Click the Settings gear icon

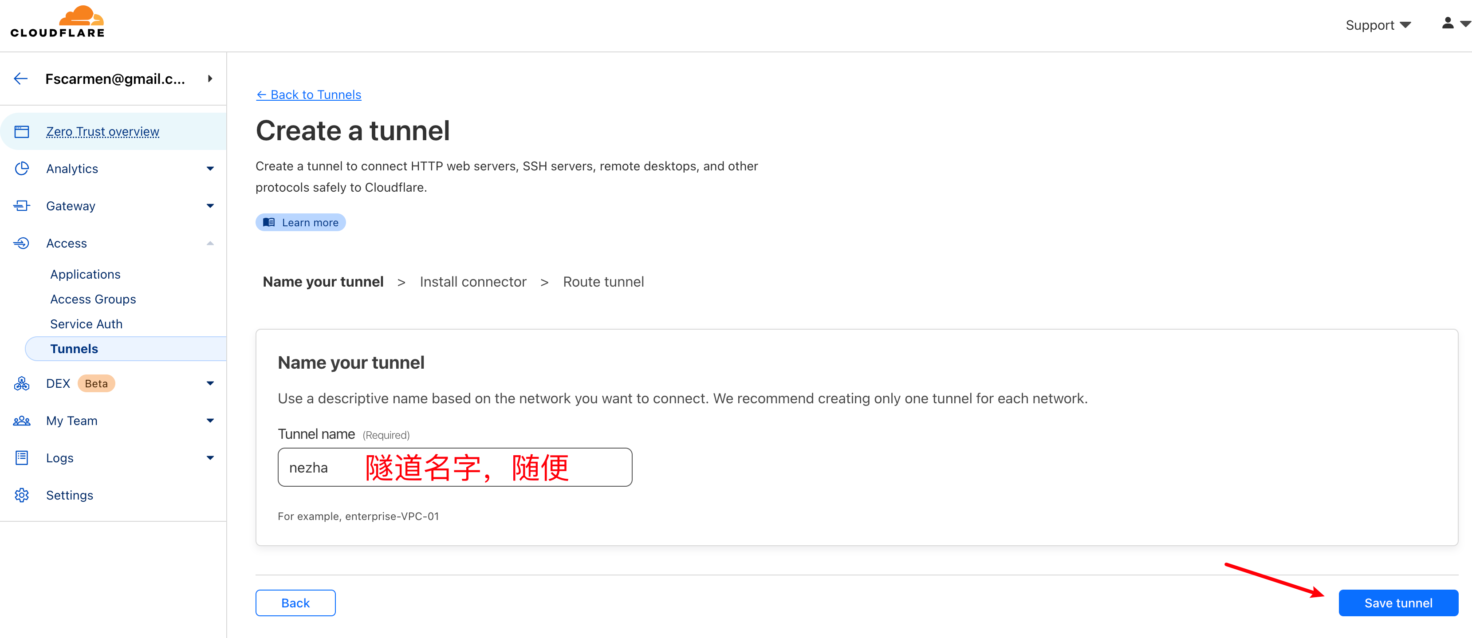[22, 495]
